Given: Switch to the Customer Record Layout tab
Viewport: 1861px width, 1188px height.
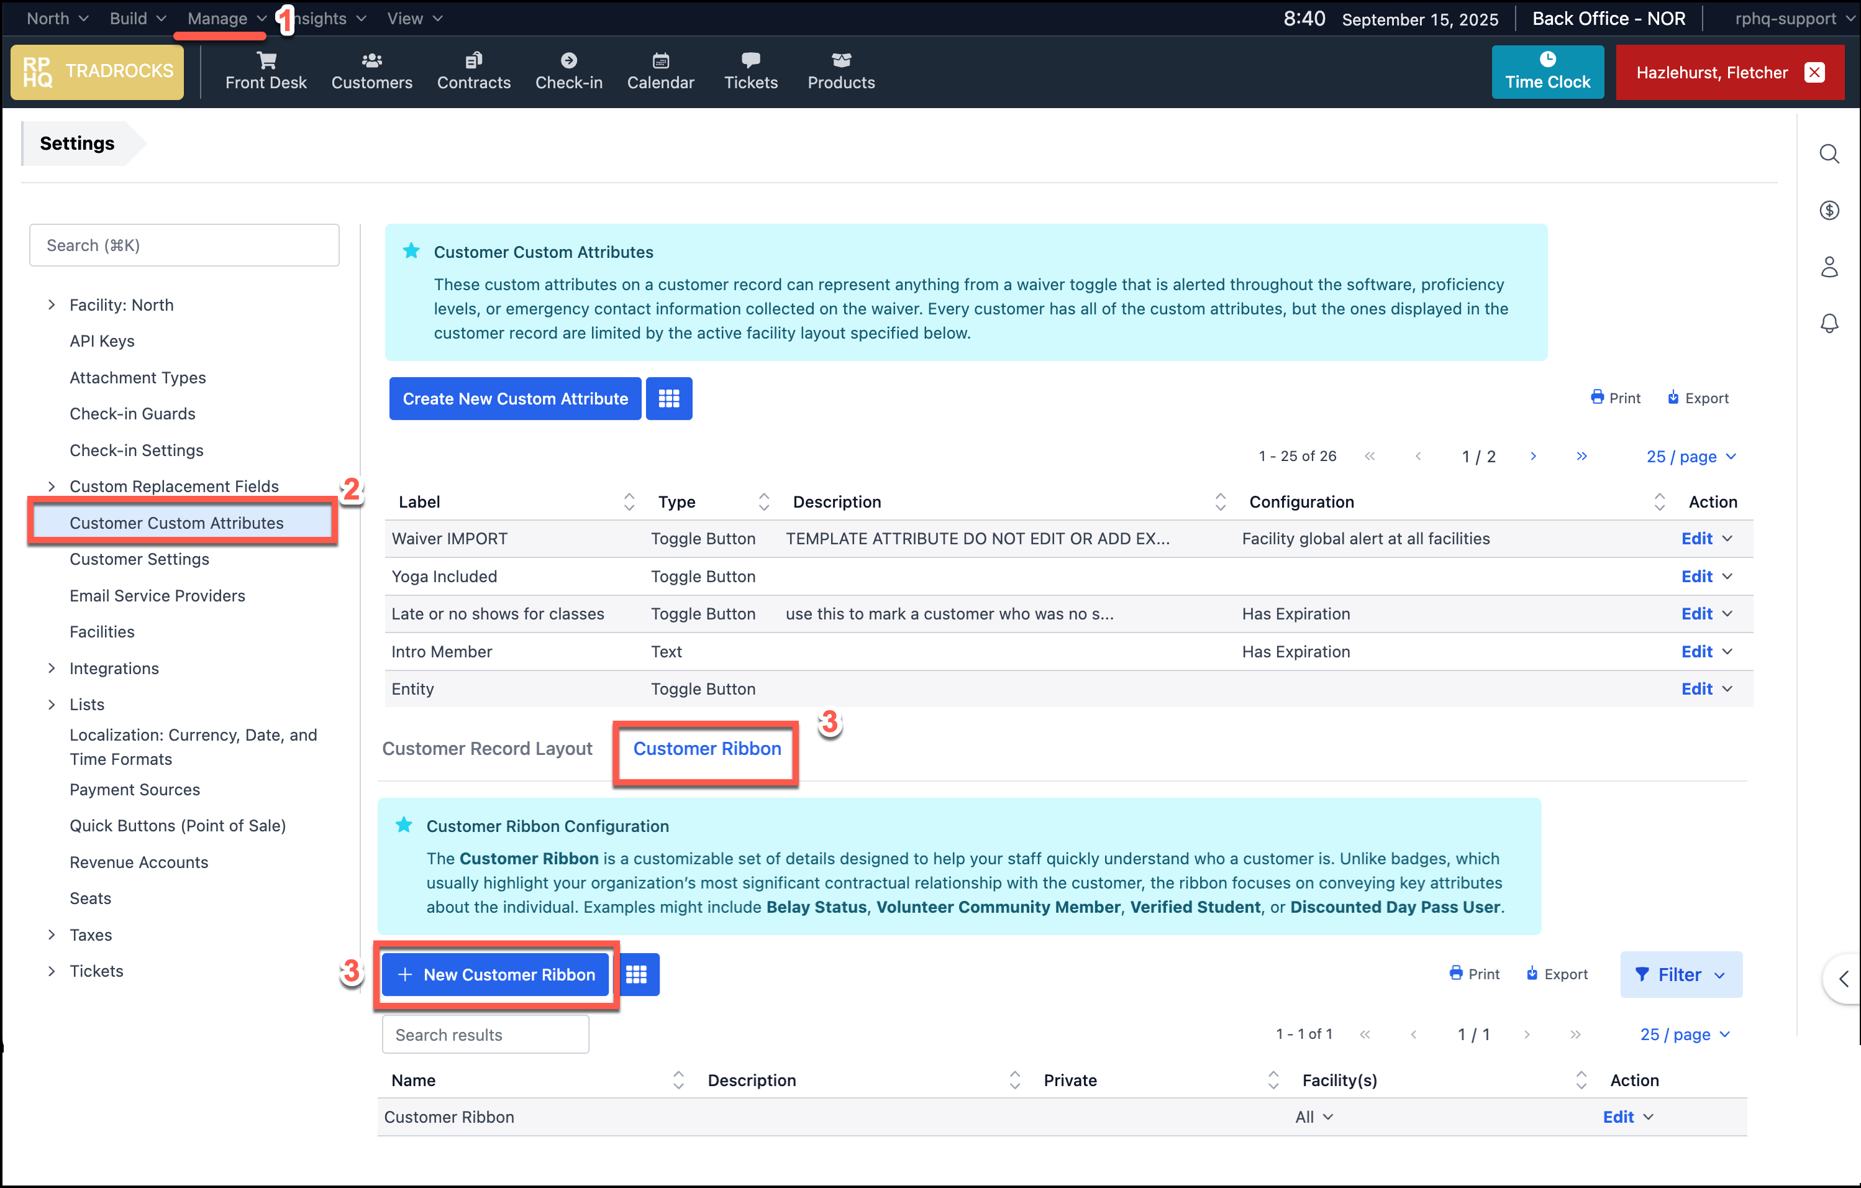Looking at the screenshot, I should click(x=487, y=748).
